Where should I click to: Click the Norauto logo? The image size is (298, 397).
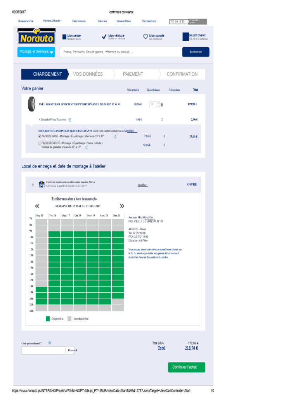pos(36,36)
